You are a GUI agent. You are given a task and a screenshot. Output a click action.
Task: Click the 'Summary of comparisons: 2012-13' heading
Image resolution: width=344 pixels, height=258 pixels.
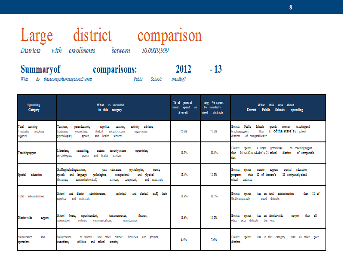[x=121, y=69]
